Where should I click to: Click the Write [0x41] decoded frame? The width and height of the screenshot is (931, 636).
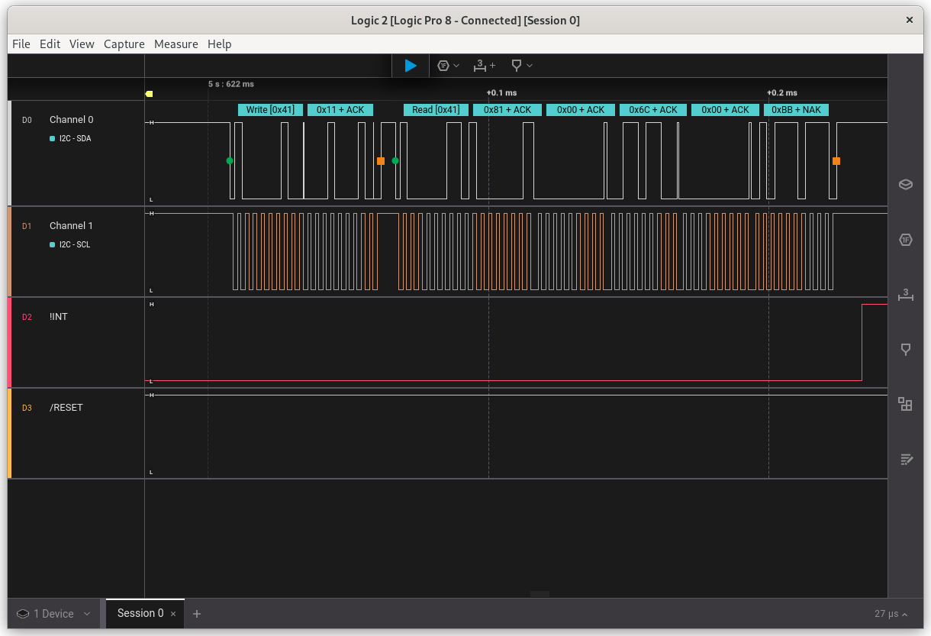click(x=270, y=110)
